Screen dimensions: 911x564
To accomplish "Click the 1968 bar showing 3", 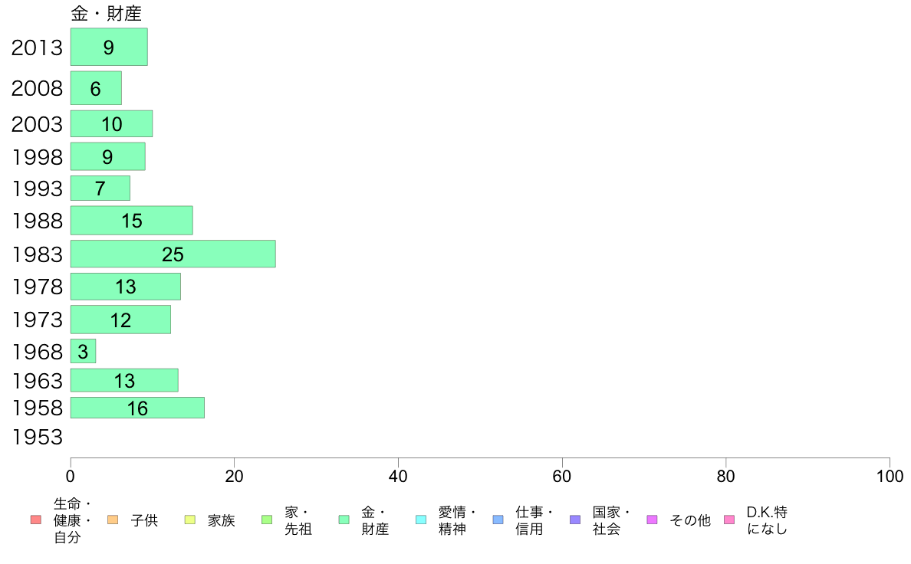I will [x=83, y=352].
